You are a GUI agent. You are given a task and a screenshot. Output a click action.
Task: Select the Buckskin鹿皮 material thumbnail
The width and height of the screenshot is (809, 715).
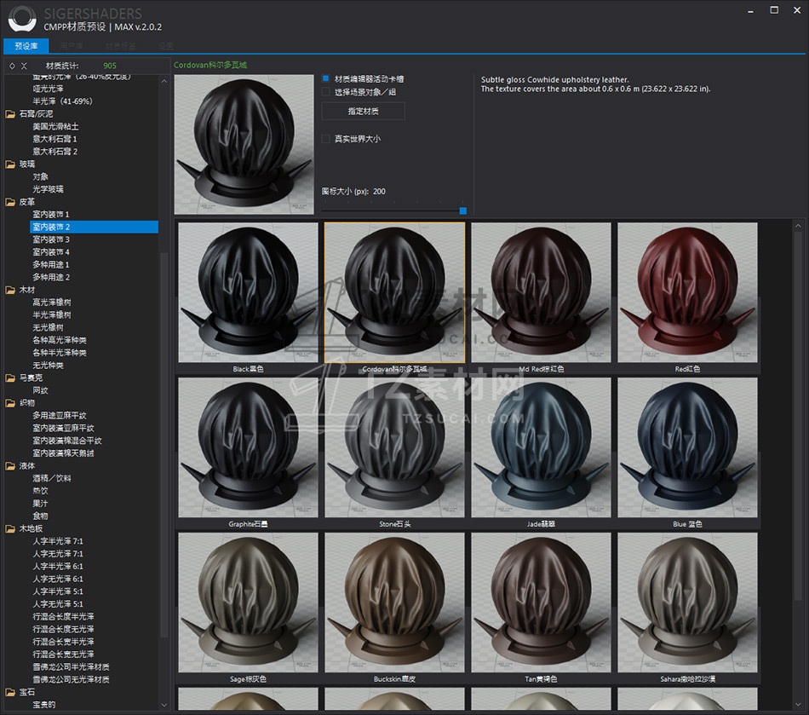pyautogui.click(x=394, y=603)
